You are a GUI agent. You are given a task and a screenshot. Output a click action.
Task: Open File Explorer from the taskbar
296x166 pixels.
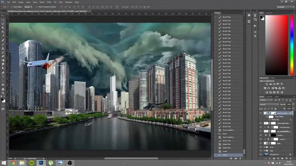coord(22,163)
